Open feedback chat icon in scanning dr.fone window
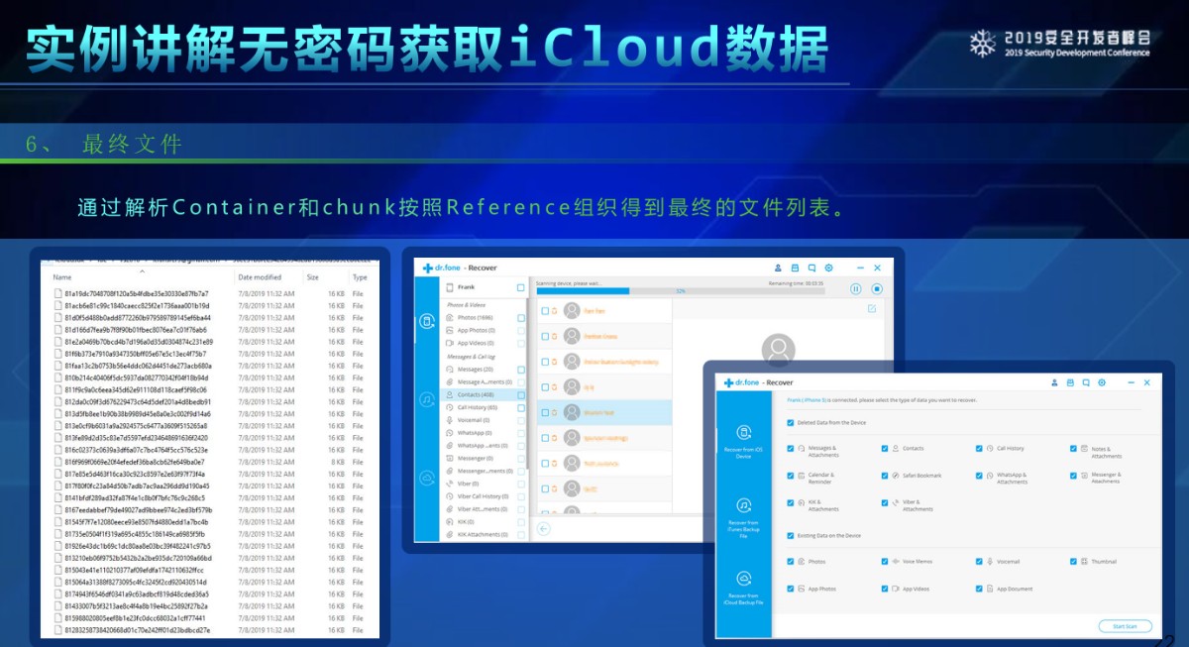 pyautogui.click(x=811, y=268)
